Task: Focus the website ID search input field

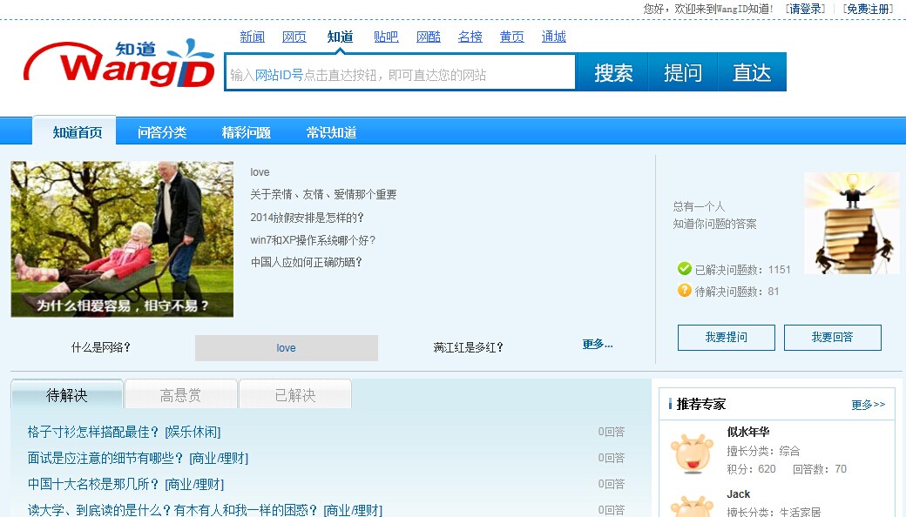Action: pos(400,73)
